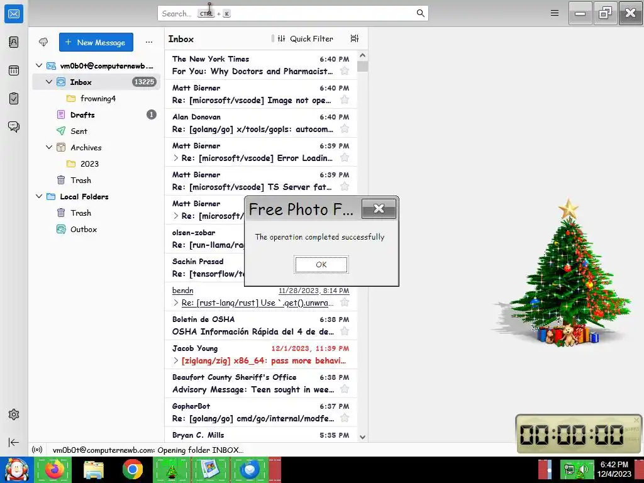Open the Chat space icon
Image resolution: width=644 pixels, height=483 pixels.
click(x=14, y=126)
